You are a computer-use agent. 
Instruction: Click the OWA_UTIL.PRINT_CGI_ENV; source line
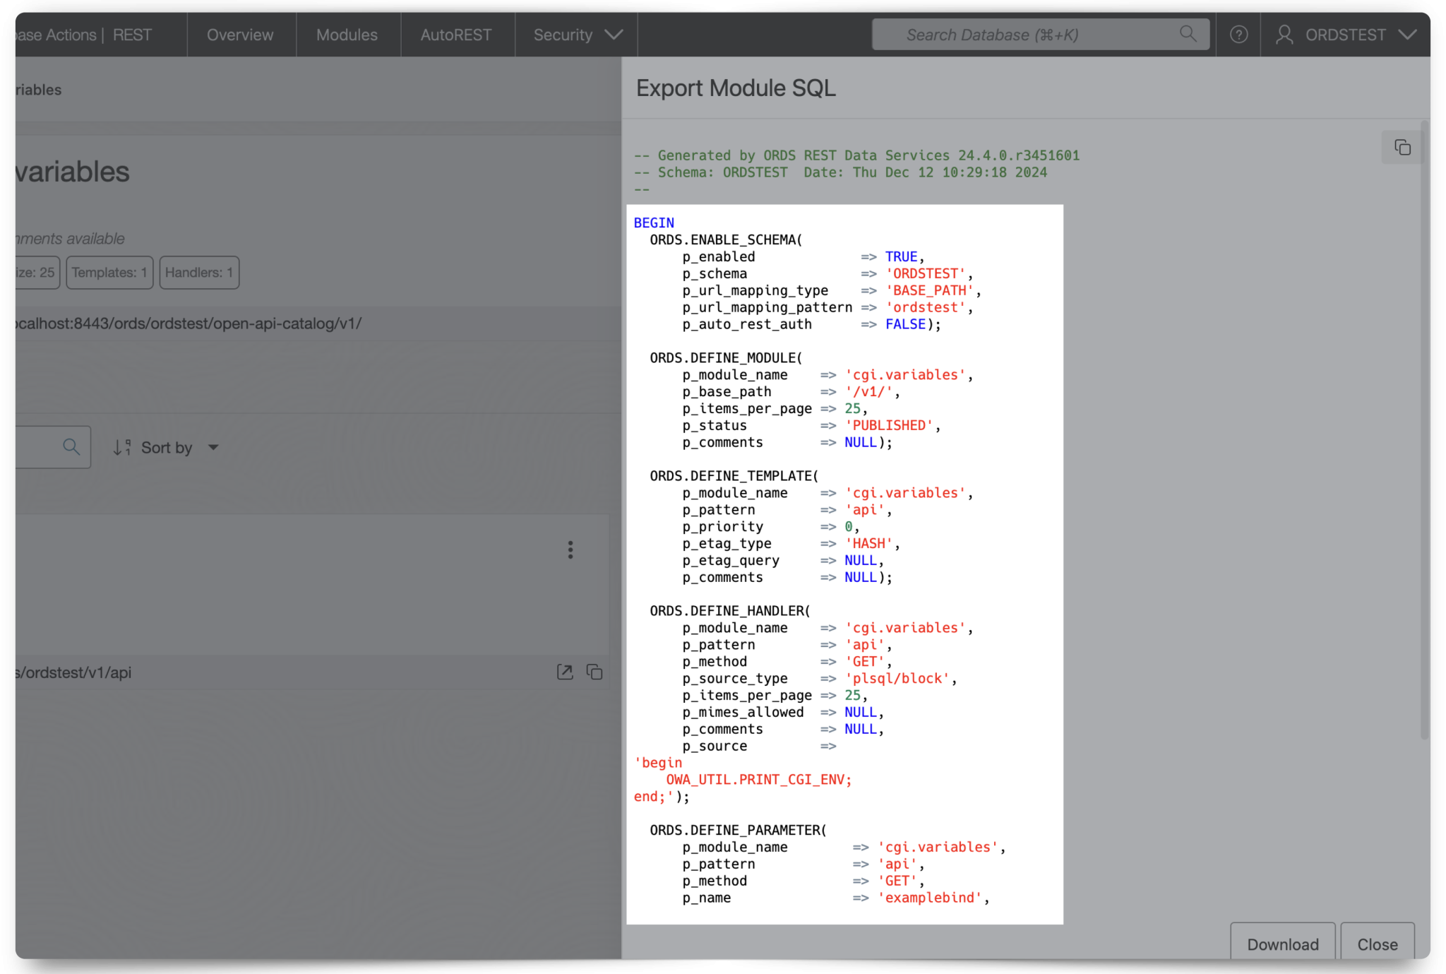(x=759, y=779)
